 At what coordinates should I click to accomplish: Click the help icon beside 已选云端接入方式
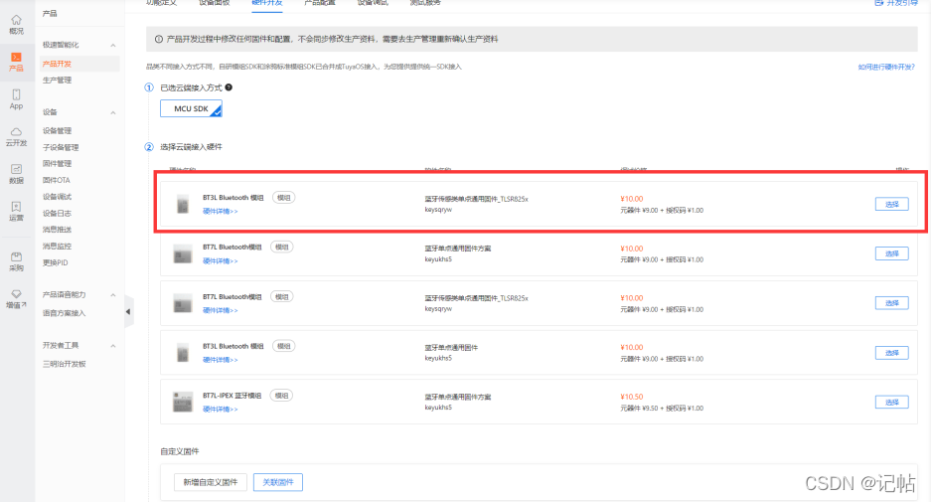point(229,87)
